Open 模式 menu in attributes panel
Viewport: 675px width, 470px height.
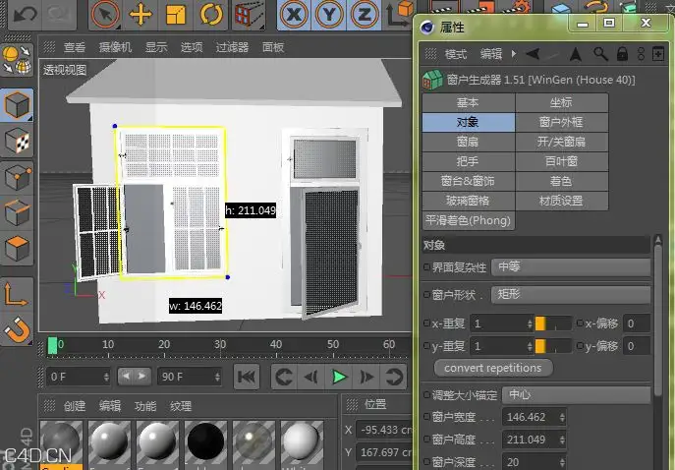pyautogui.click(x=456, y=54)
